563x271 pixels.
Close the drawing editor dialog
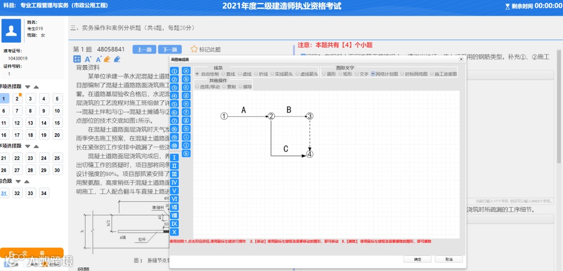[461, 59]
